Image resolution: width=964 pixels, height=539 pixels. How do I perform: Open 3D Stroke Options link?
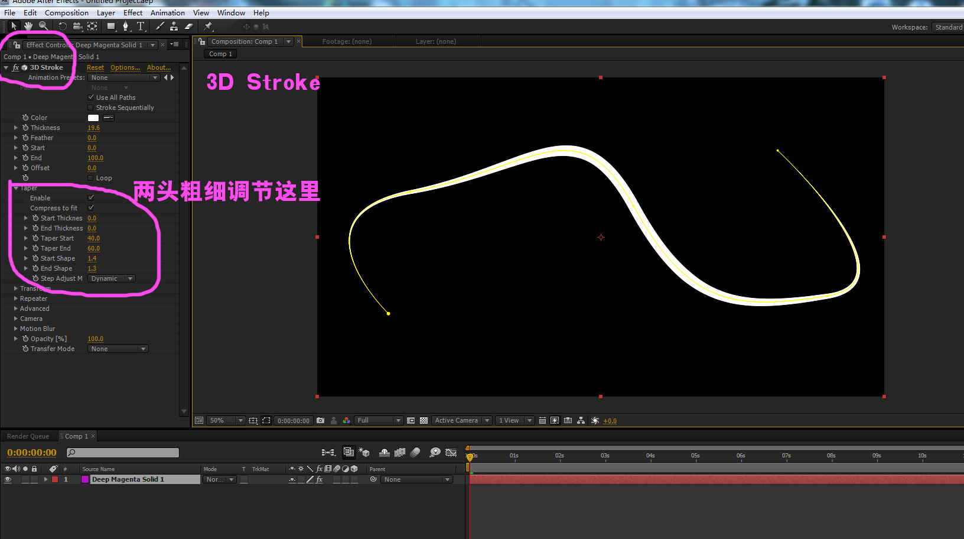[x=125, y=67]
